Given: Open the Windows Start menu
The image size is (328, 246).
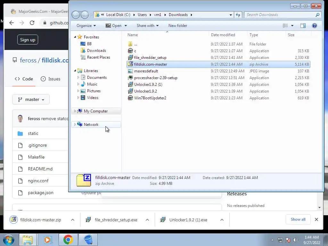Looking at the screenshot, I should pos(8,240).
